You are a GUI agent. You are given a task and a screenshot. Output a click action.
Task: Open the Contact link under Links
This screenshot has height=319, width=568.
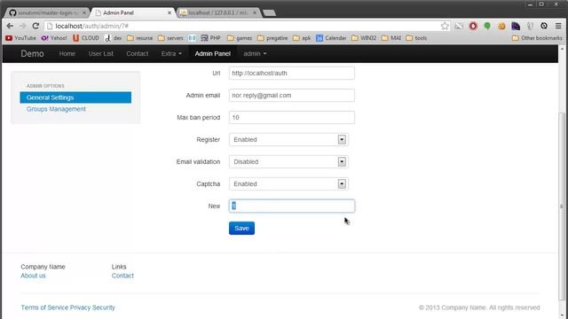(x=122, y=276)
